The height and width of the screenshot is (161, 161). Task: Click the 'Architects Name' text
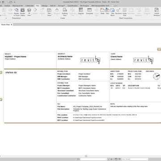click(x=65, y=56)
